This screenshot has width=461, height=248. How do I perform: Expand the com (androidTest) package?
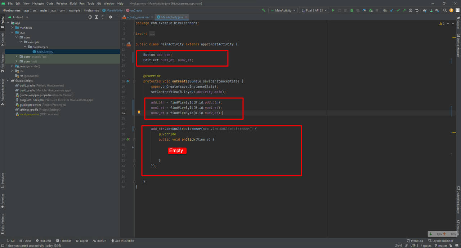pyautogui.click(x=17, y=57)
